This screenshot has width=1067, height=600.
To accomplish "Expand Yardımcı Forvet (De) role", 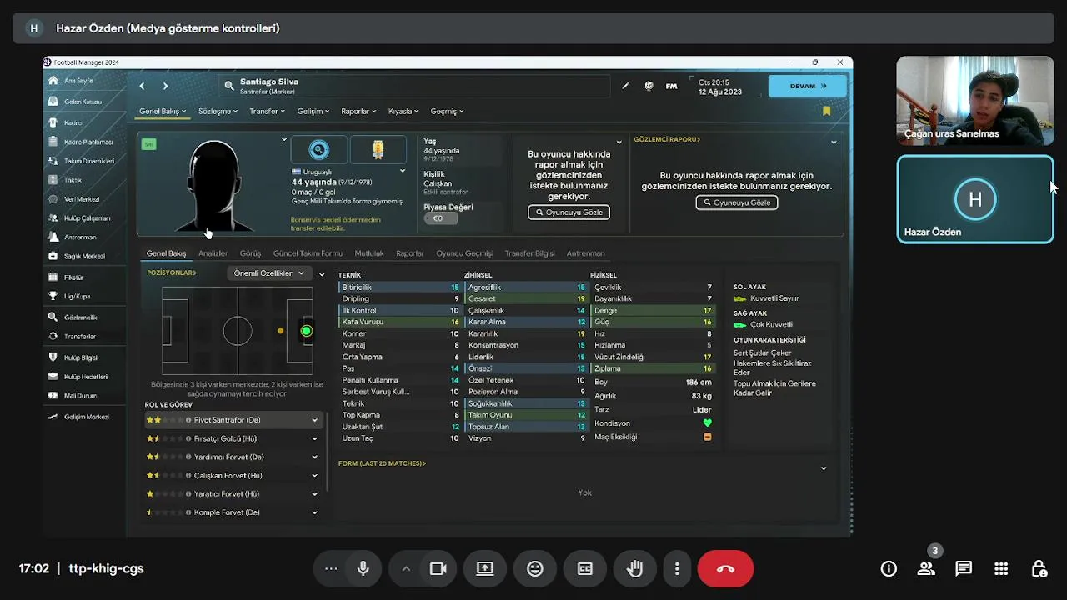I will [x=315, y=457].
